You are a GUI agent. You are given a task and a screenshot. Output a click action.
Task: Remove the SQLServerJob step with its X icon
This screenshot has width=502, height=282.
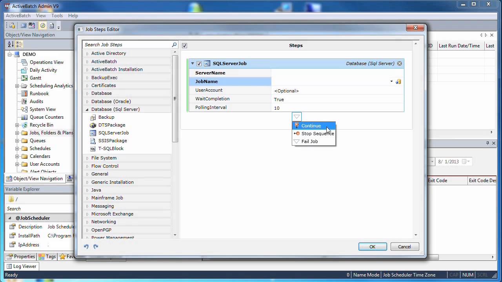coord(399,63)
